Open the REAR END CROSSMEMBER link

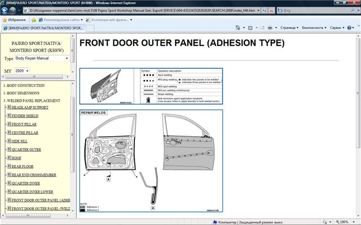pos(34,175)
